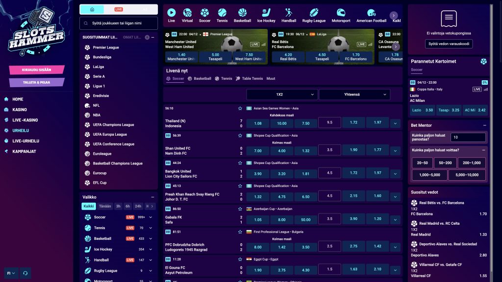Viewport: 502px width, 282px height.
Task: Click the support headset icon at bottom left
Action: tap(25, 273)
